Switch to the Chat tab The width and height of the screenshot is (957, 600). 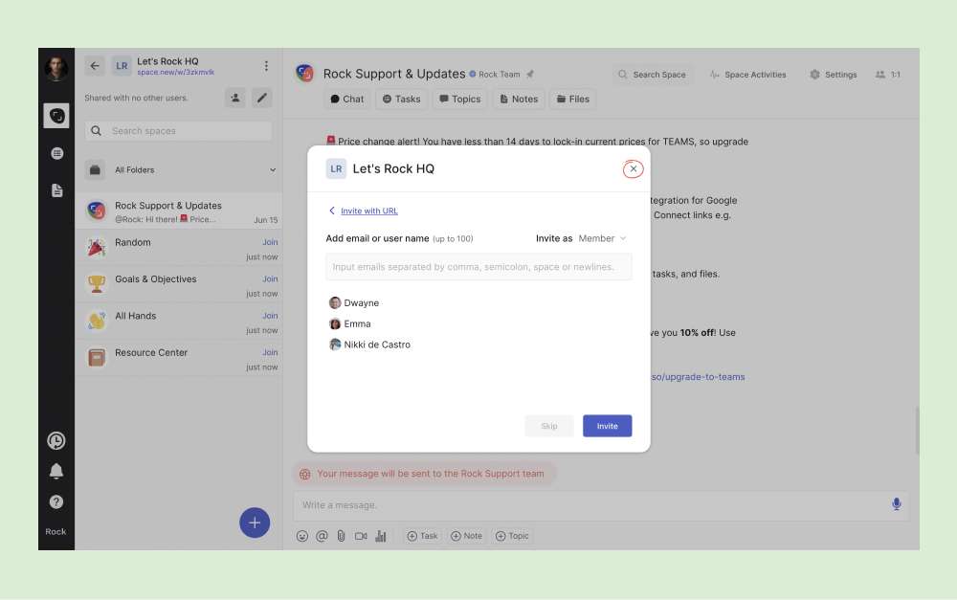pyautogui.click(x=347, y=99)
